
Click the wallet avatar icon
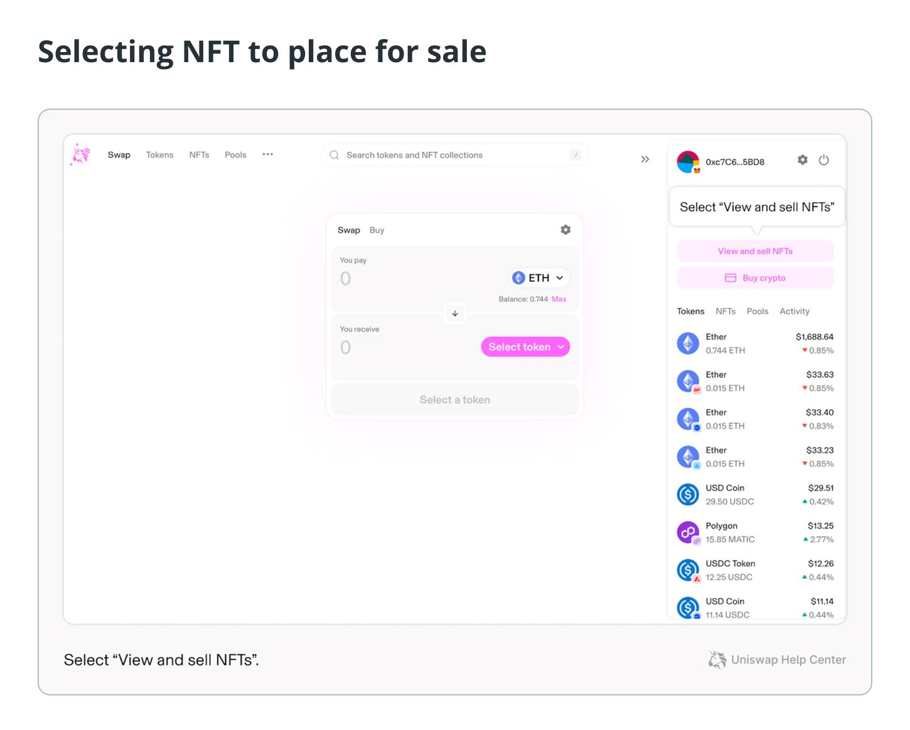pyautogui.click(x=688, y=162)
